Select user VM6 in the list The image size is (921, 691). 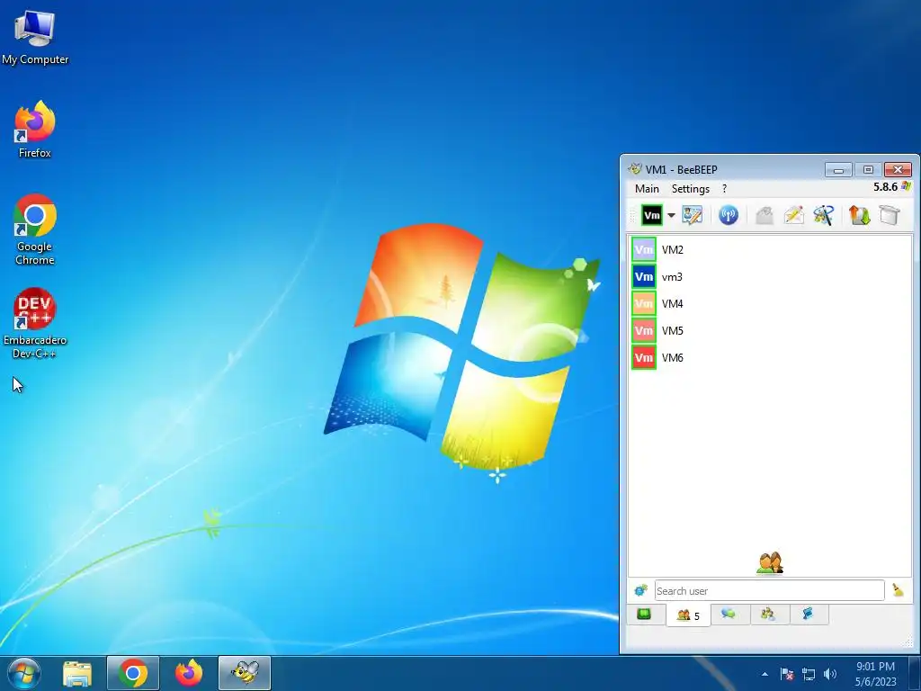770,357
